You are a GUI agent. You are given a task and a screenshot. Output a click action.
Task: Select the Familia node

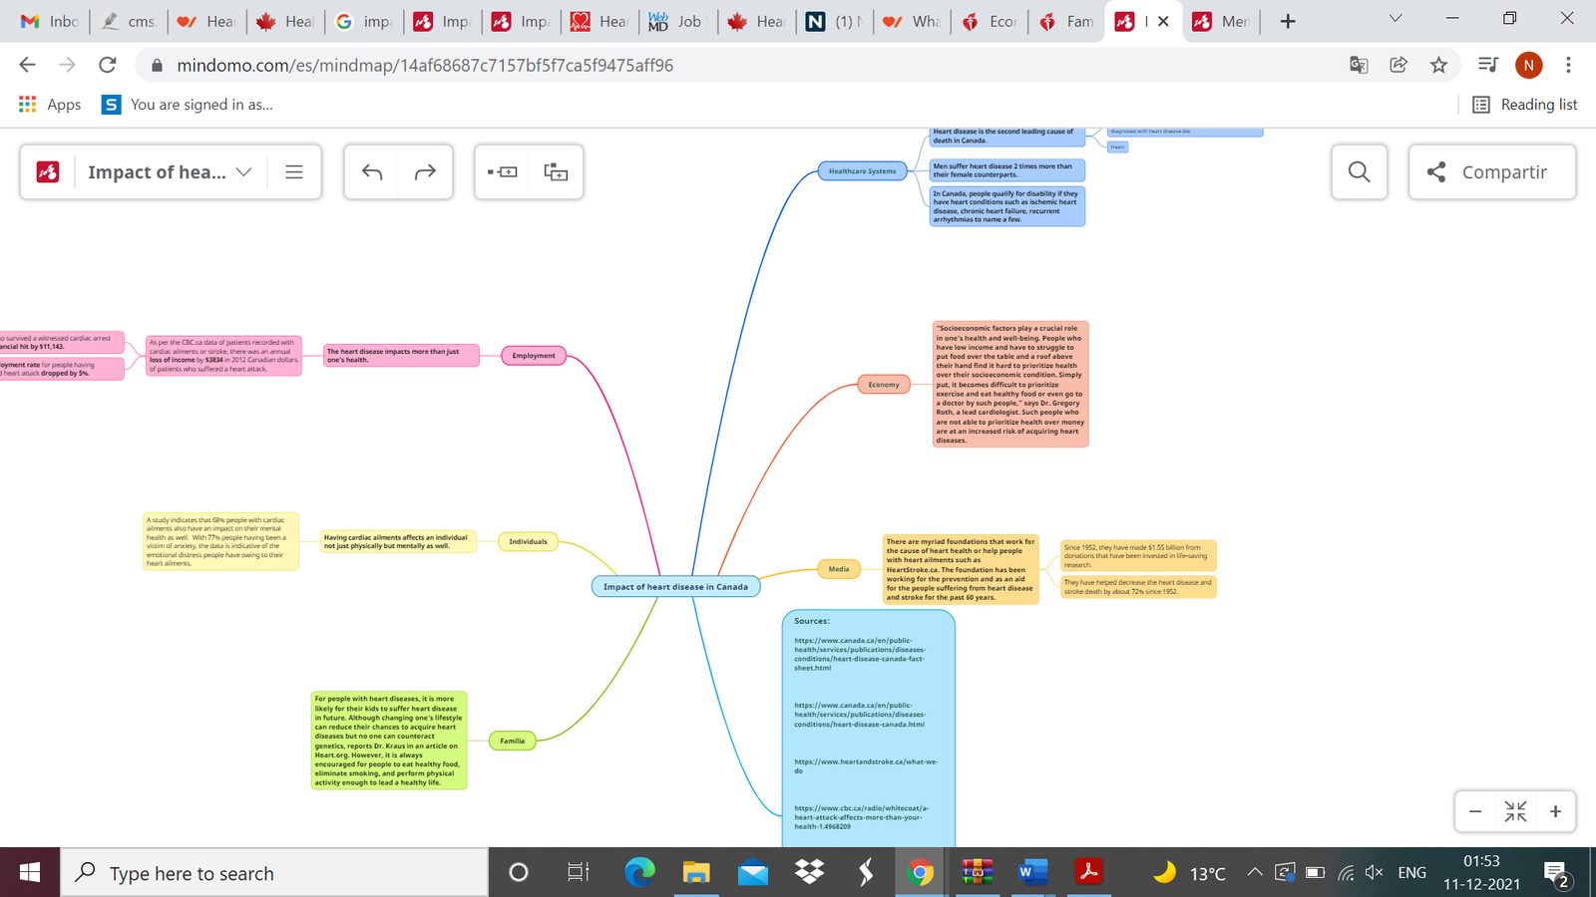[x=513, y=741]
